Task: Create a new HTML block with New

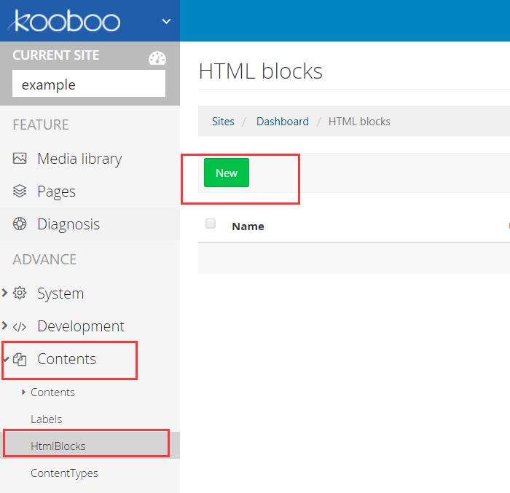Action: pos(227,173)
